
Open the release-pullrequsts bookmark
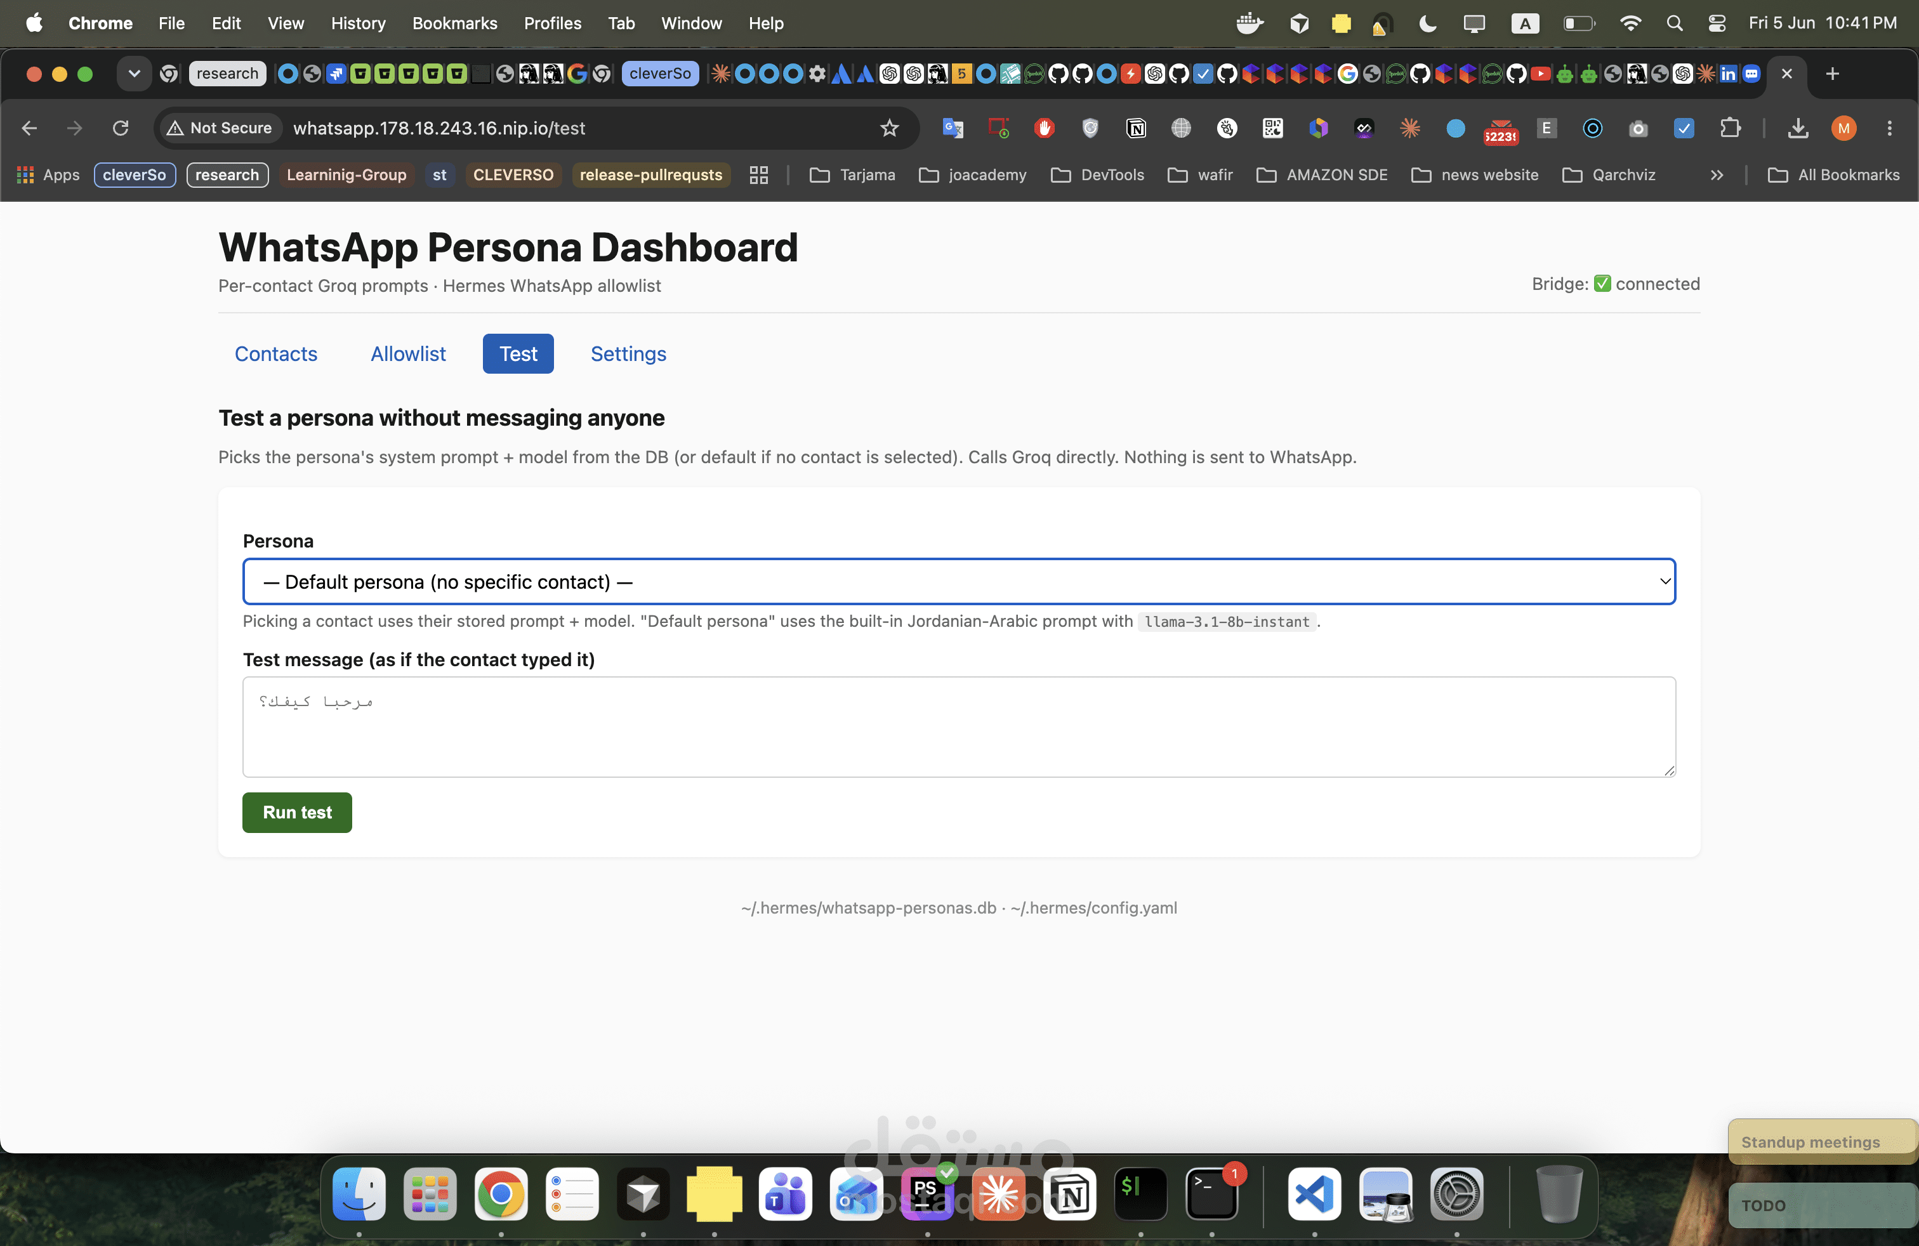coord(650,175)
